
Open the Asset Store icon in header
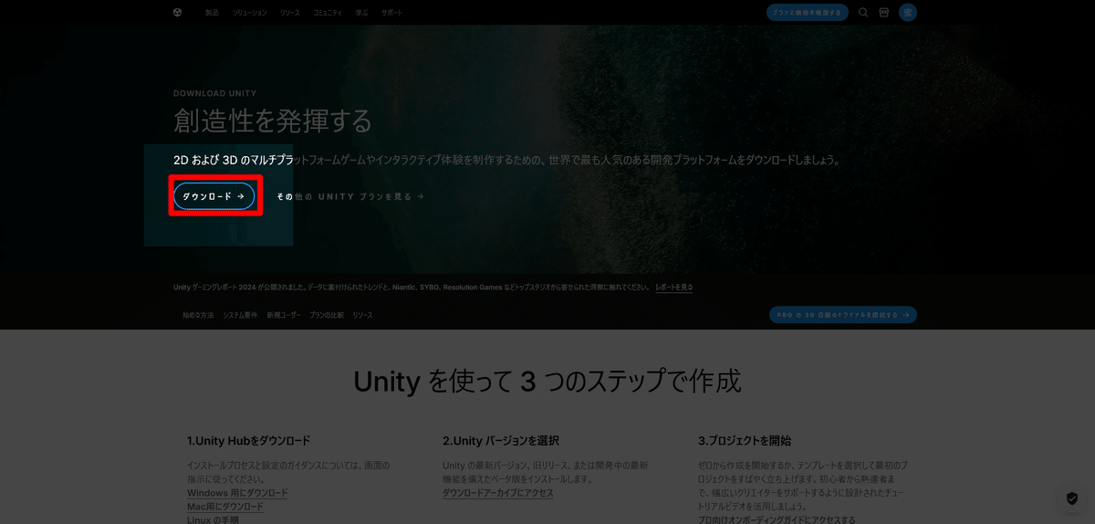tap(884, 12)
